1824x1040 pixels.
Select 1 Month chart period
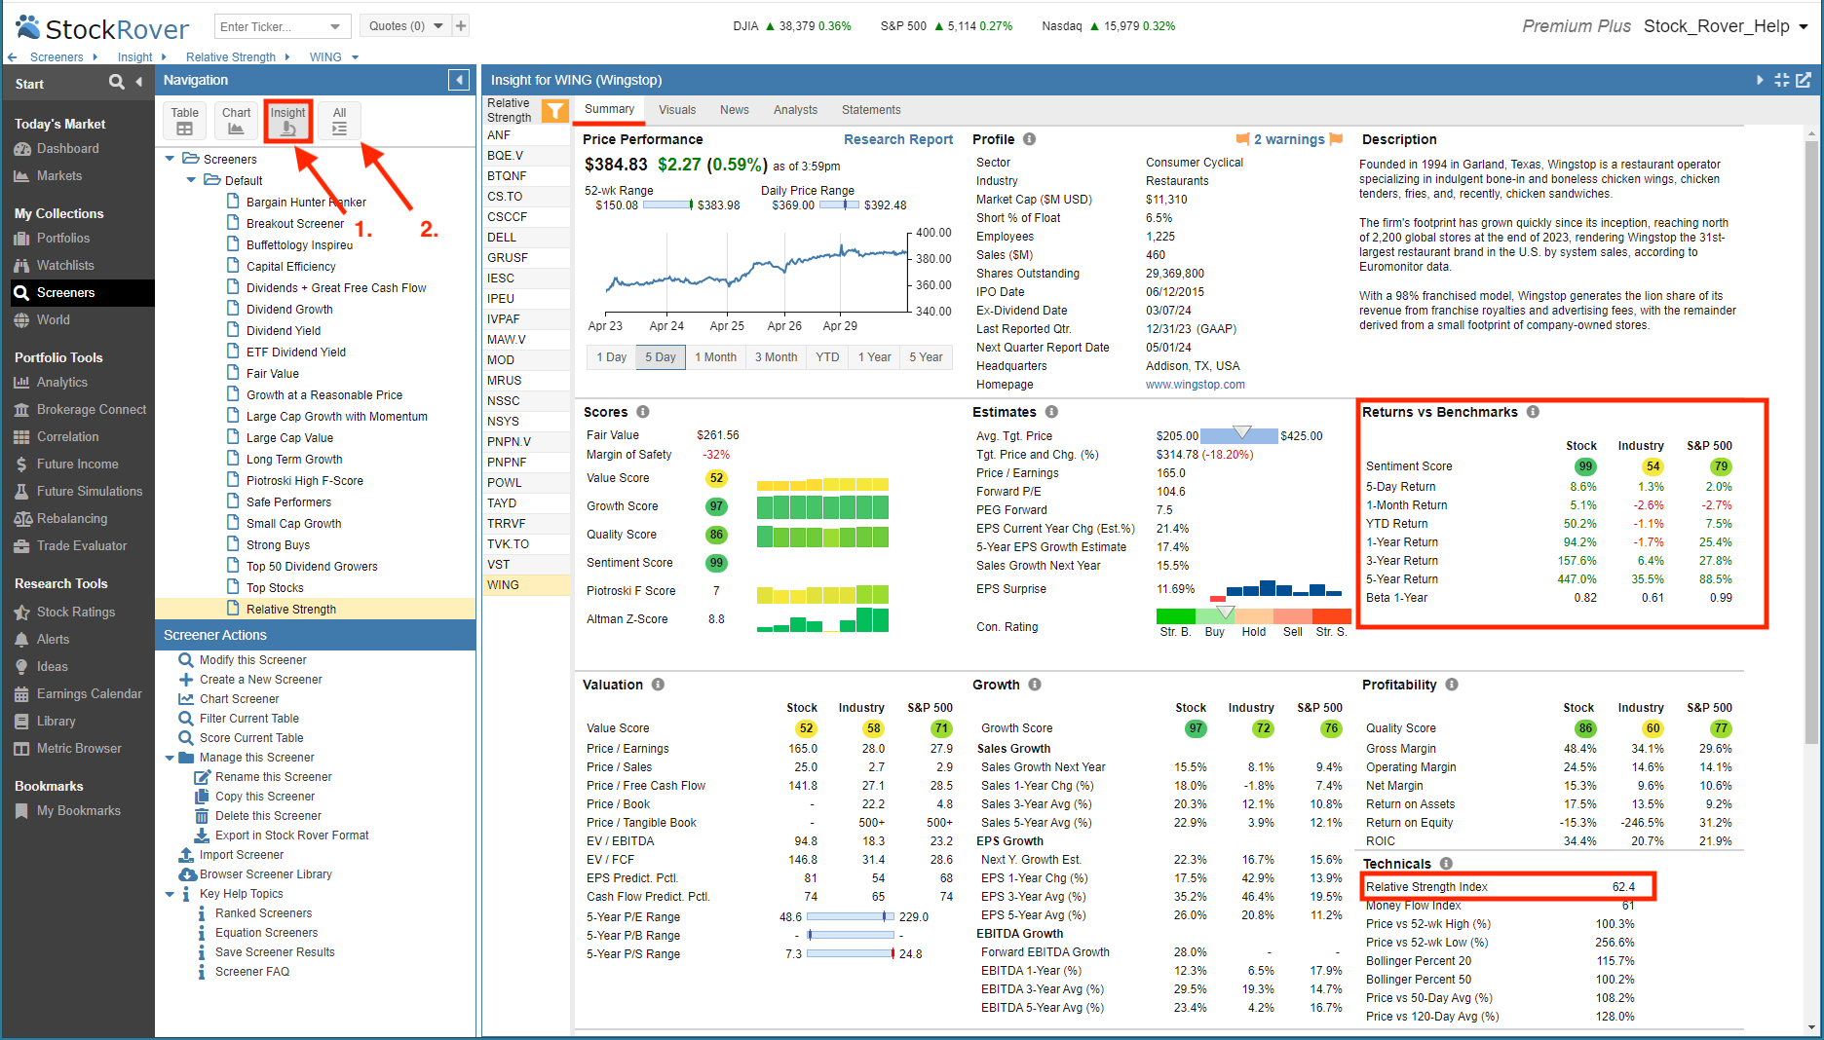(x=715, y=357)
